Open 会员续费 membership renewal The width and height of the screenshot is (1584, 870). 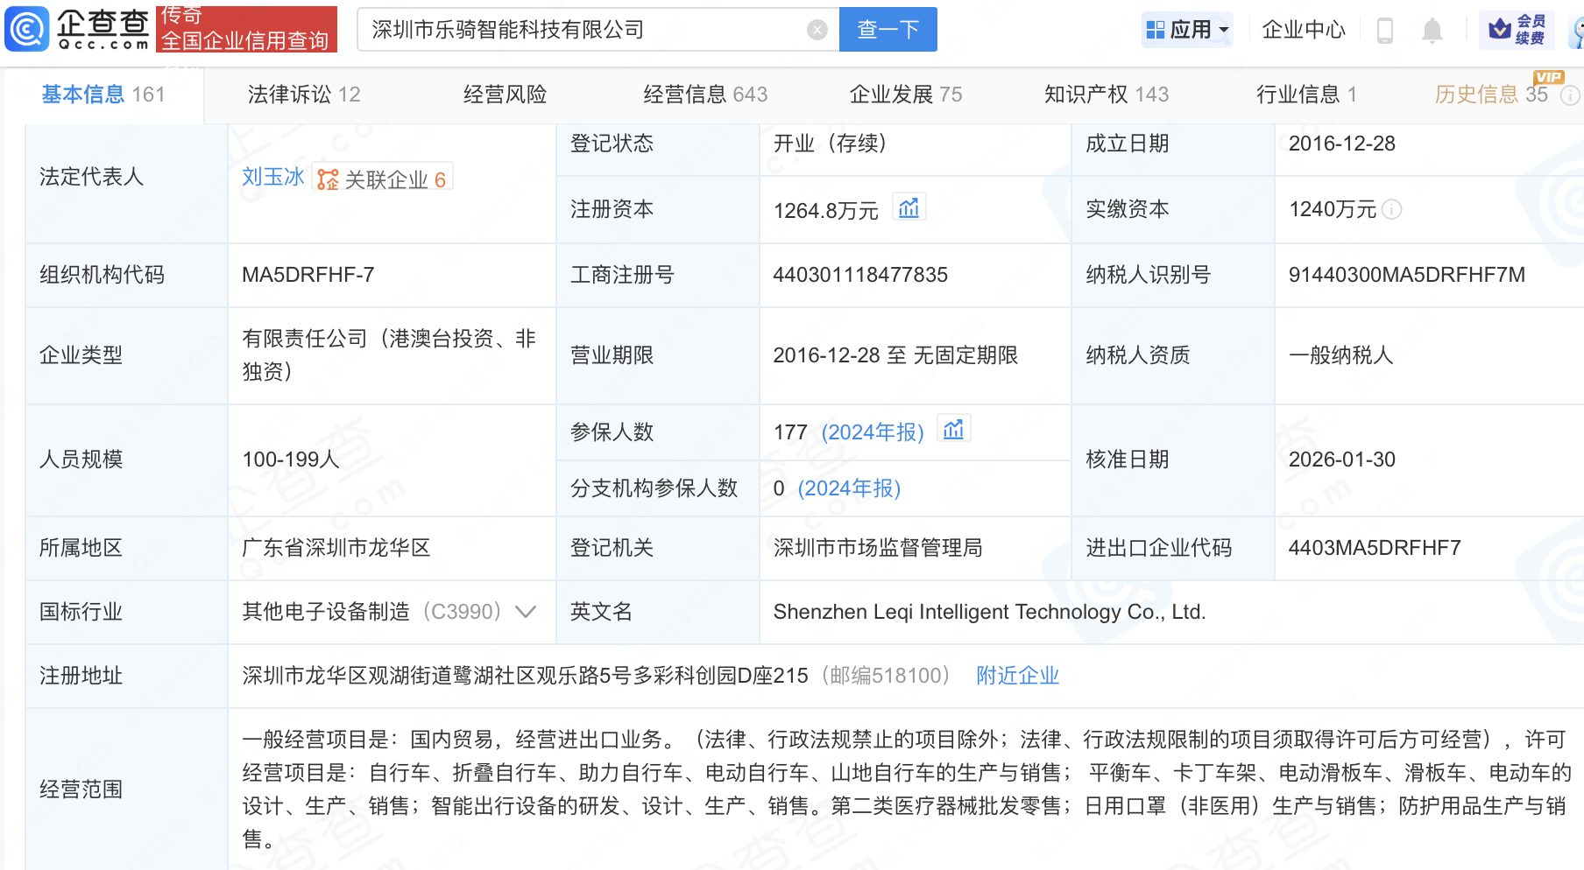point(1516,28)
